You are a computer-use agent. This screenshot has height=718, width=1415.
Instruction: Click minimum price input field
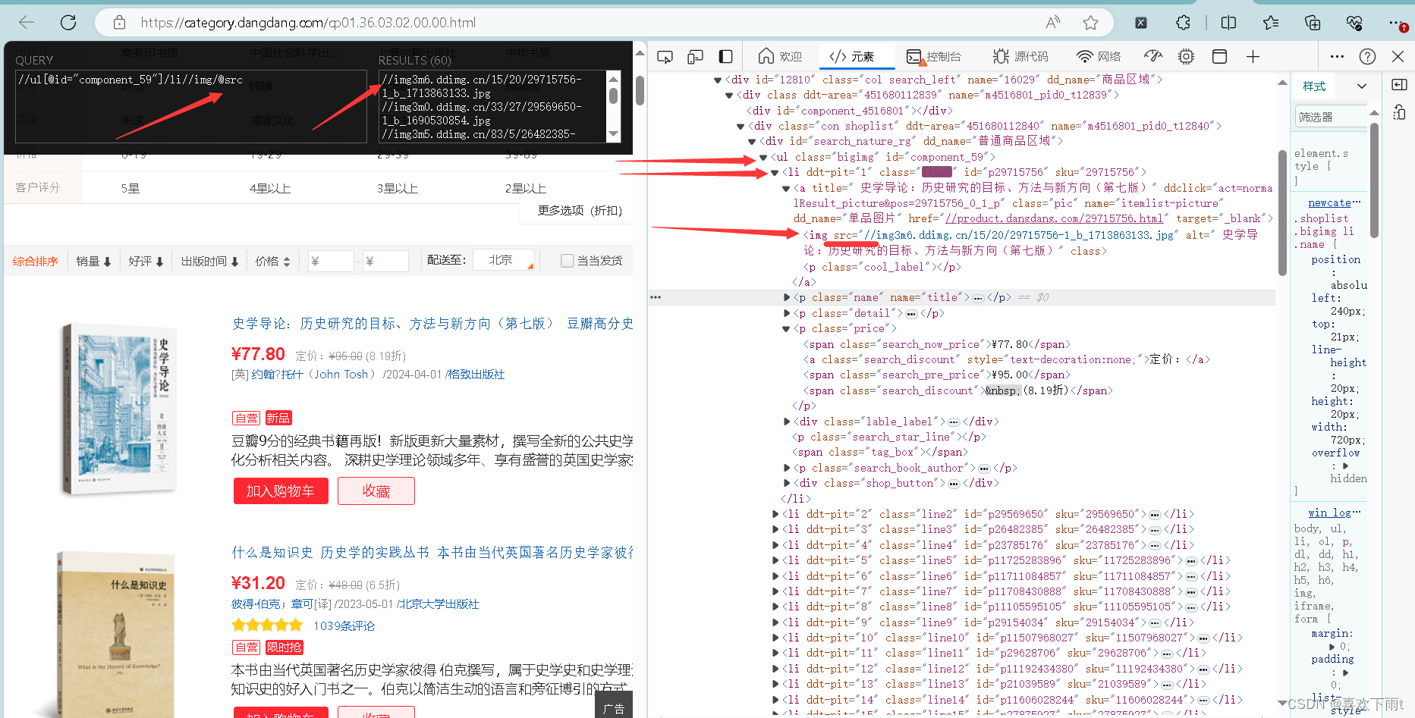pos(331,262)
